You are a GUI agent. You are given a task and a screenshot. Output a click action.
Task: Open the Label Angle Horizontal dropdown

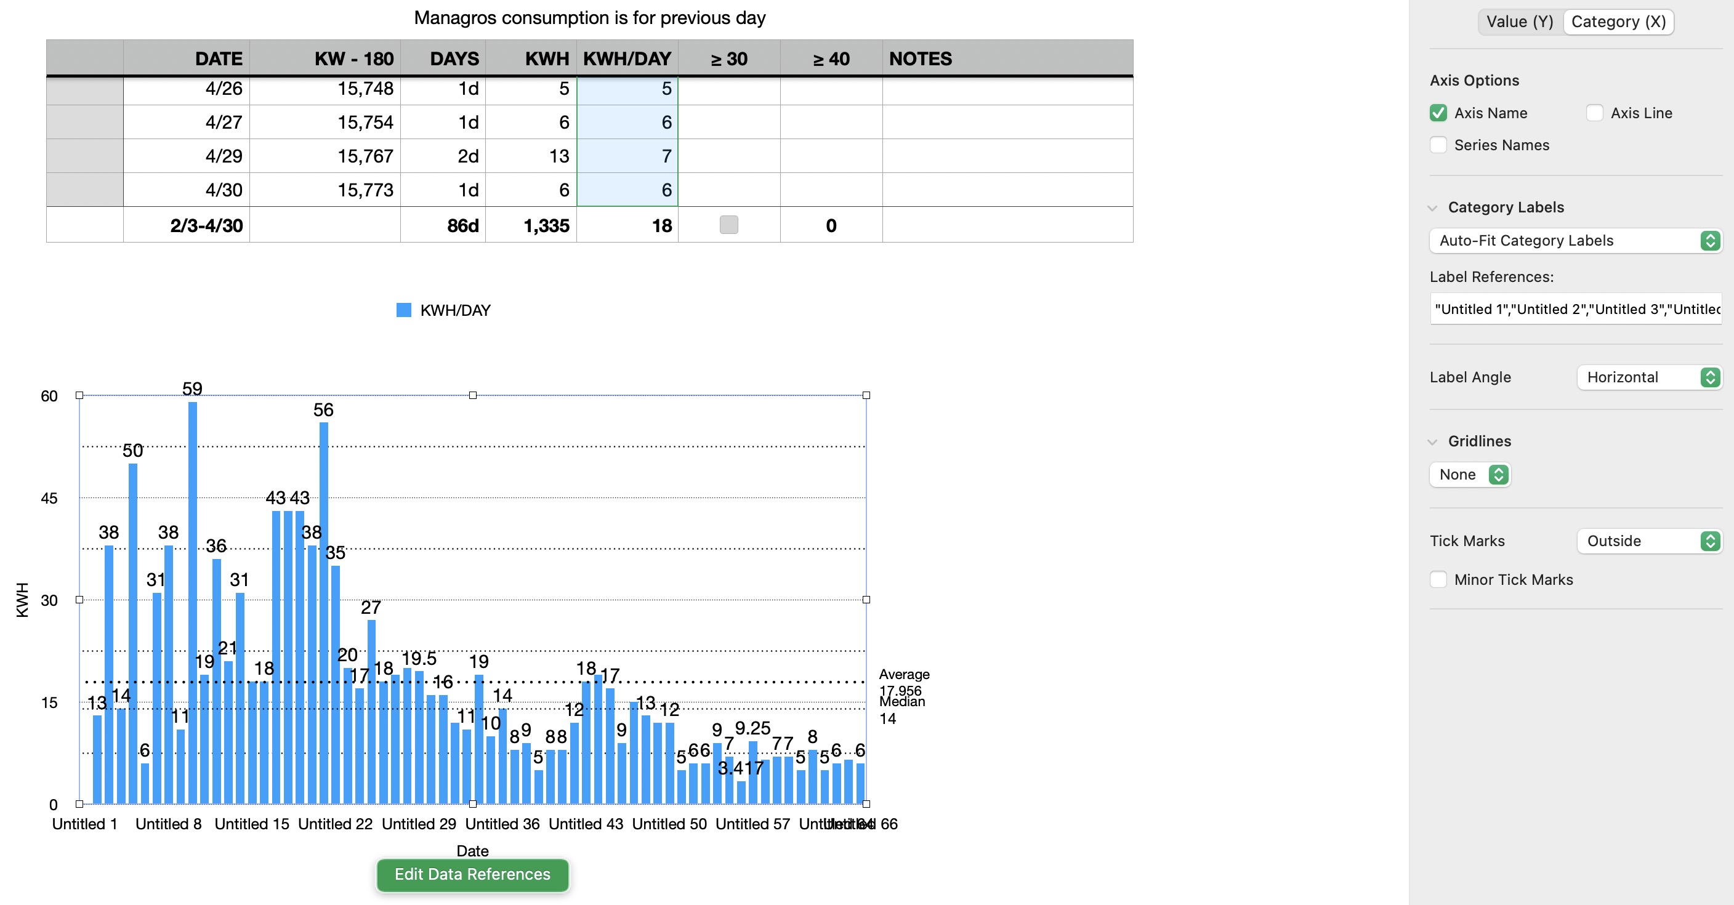pyautogui.click(x=1648, y=377)
